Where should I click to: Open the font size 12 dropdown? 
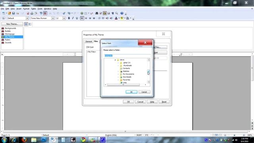click(x=64, y=18)
